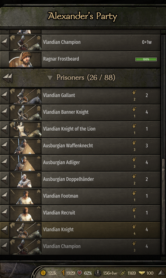Click the troop count icon beside 156+1w
Viewport: 166px width, 278px height.
[x=98, y=273]
